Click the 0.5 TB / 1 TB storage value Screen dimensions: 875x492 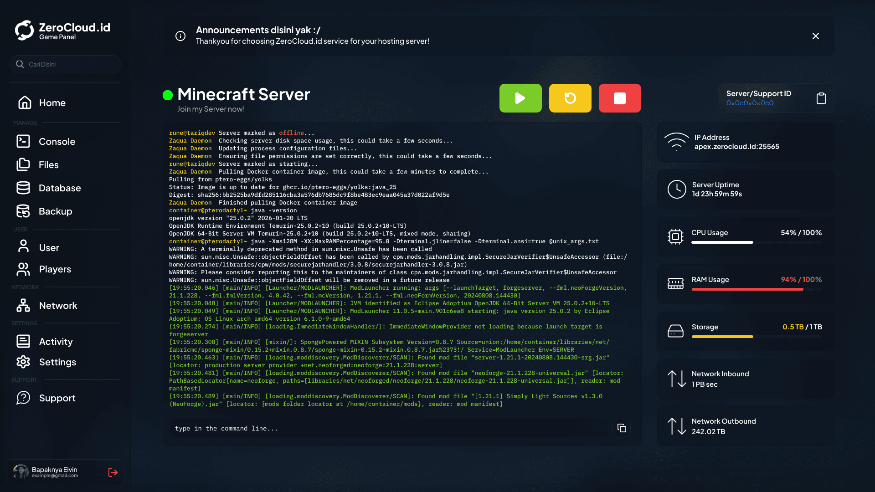click(802, 327)
